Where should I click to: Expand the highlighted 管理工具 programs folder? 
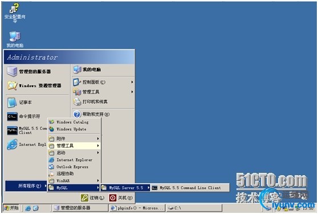click(x=74, y=146)
